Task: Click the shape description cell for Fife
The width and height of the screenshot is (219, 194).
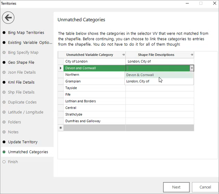Action: [160, 94]
